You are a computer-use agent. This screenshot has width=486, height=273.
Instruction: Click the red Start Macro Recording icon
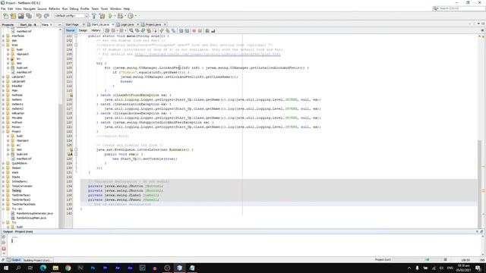tap(194, 30)
